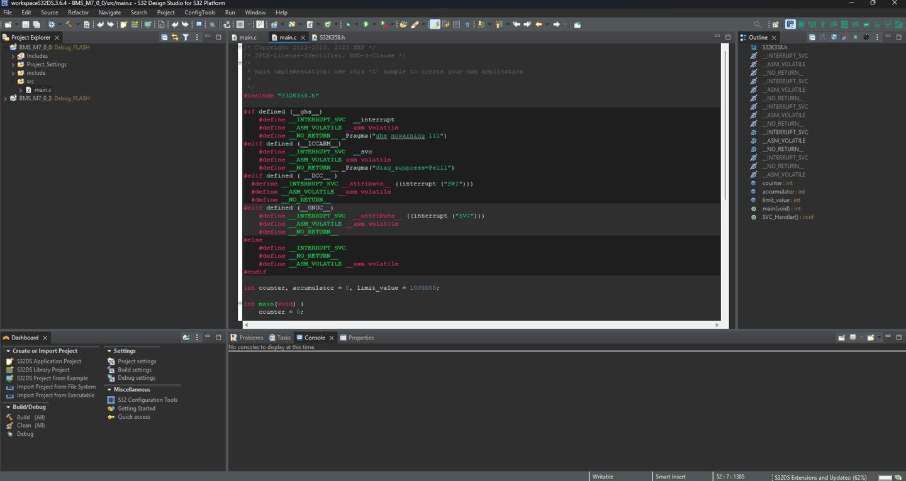Open the ConfigTools menu
The image size is (906, 481).
[199, 13]
